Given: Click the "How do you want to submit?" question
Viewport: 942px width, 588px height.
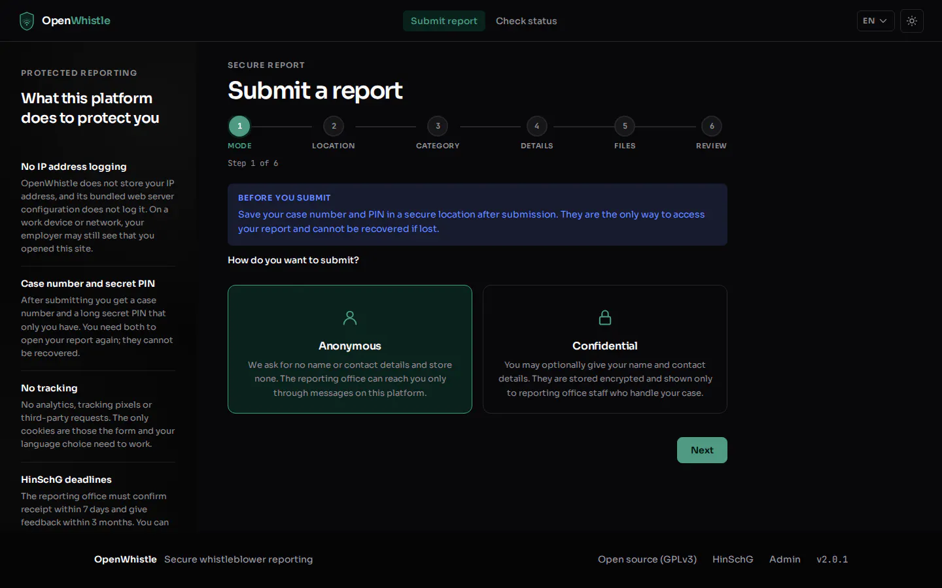Looking at the screenshot, I should point(293,260).
